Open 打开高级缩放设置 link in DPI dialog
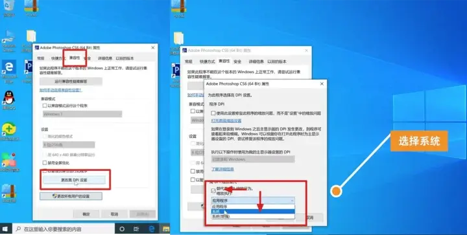Screen dimensions: 467x235 pyautogui.click(x=226, y=120)
